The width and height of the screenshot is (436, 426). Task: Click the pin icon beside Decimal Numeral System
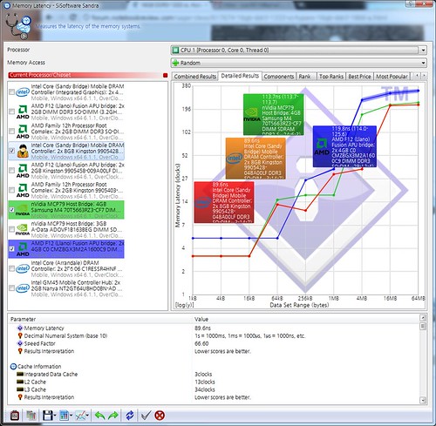click(x=20, y=335)
